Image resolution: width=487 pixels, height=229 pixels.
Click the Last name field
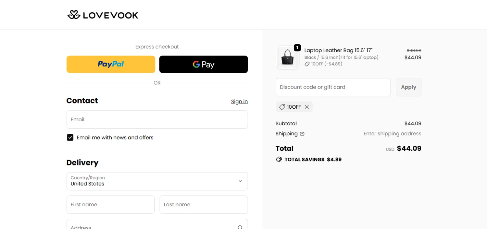pos(204,205)
